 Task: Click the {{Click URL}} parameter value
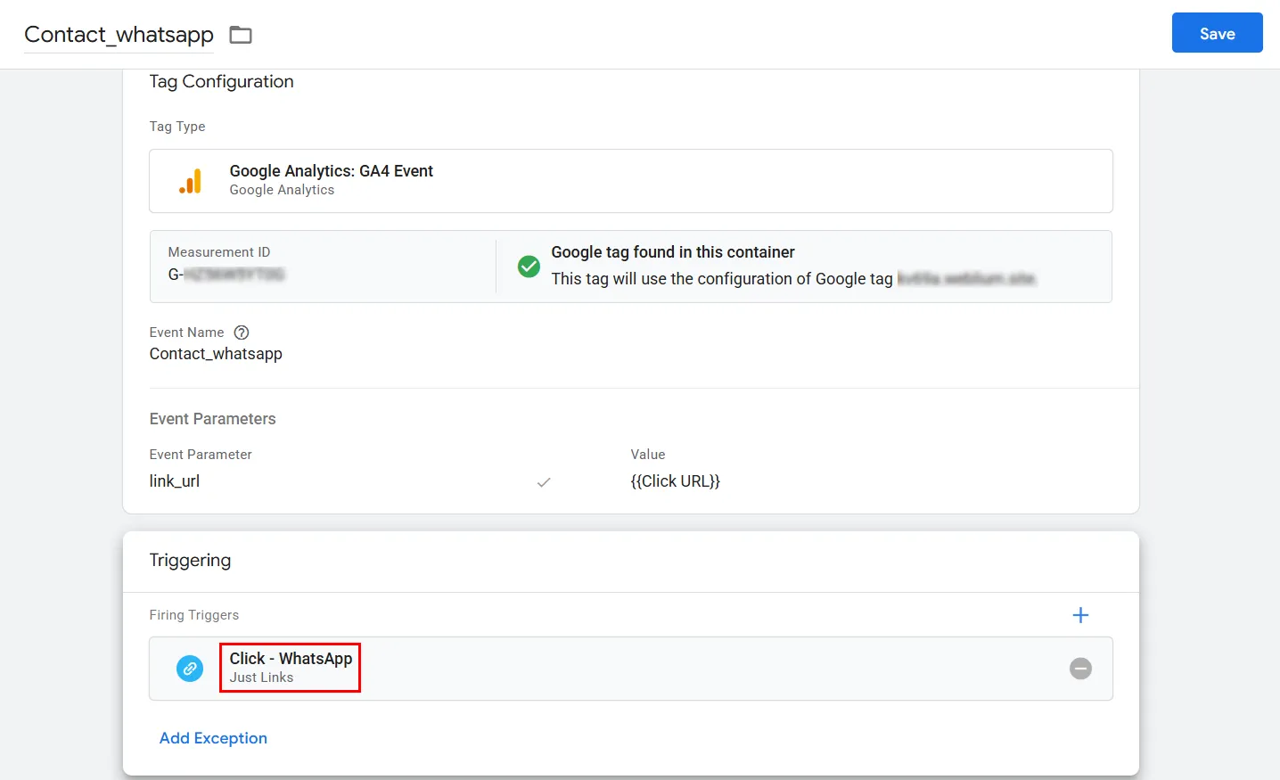[675, 481]
